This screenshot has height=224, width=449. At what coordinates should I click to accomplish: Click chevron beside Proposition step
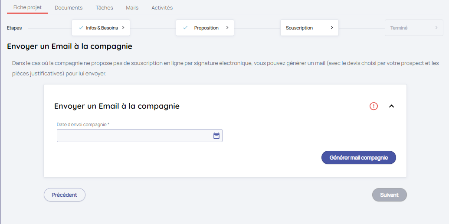(x=227, y=28)
